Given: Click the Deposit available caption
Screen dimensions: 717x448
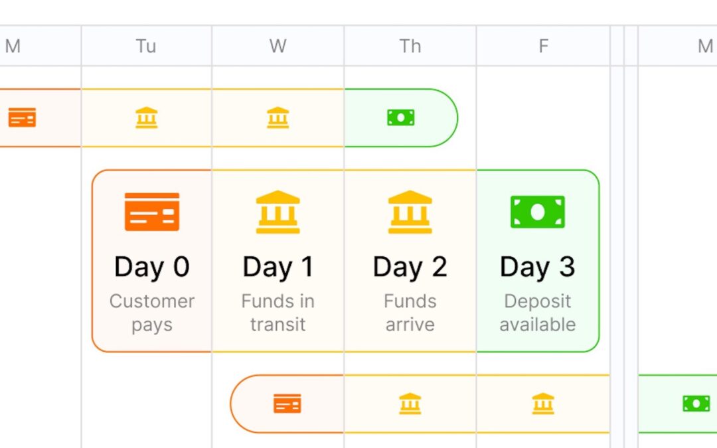Looking at the screenshot, I should coord(538,313).
